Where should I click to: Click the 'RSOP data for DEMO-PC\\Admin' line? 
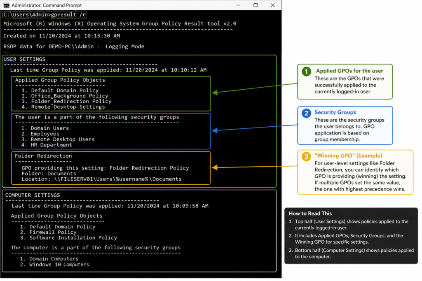pos(74,46)
